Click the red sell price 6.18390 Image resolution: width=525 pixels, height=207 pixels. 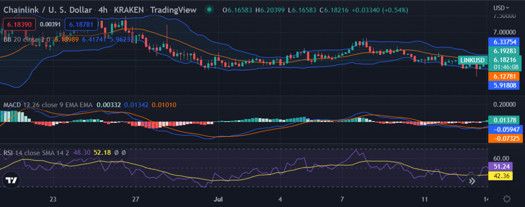(18, 25)
